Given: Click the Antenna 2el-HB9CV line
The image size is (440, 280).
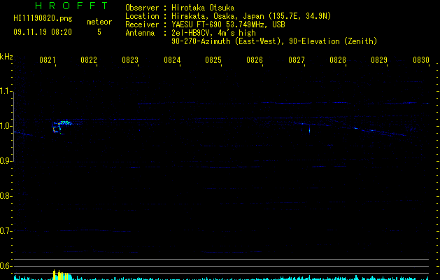Looking at the screenshot, I should coord(190,33).
